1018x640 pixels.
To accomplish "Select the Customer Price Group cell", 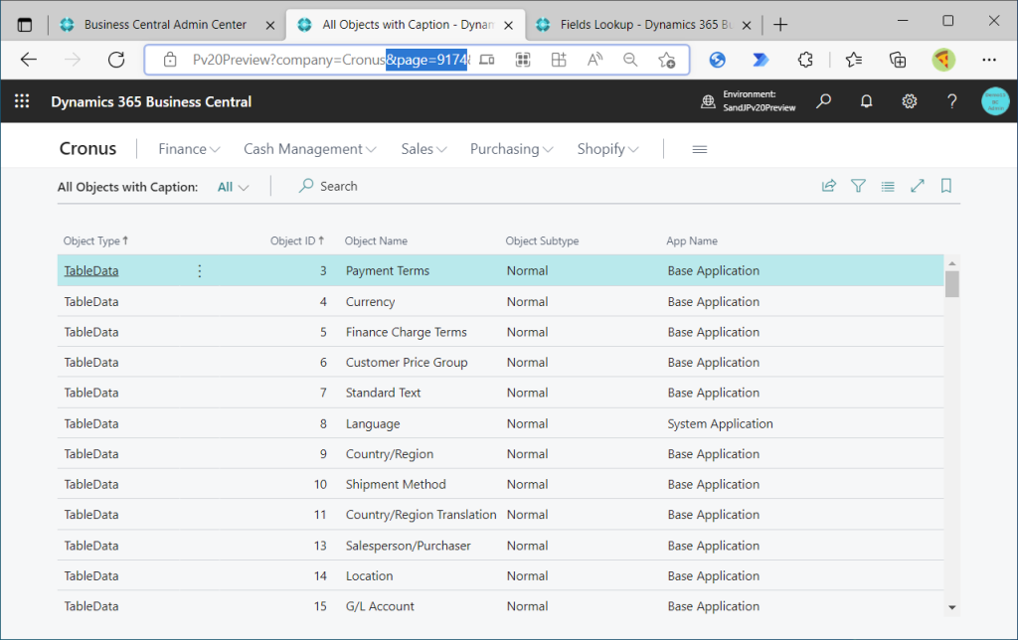I will coord(407,362).
